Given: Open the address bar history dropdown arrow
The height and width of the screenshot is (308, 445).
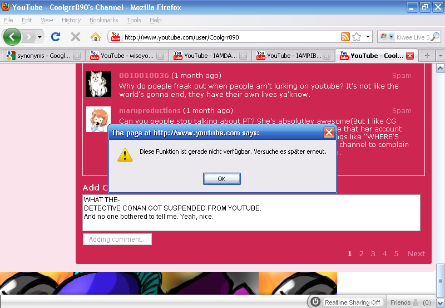Looking at the screenshot, I should [x=368, y=37].
